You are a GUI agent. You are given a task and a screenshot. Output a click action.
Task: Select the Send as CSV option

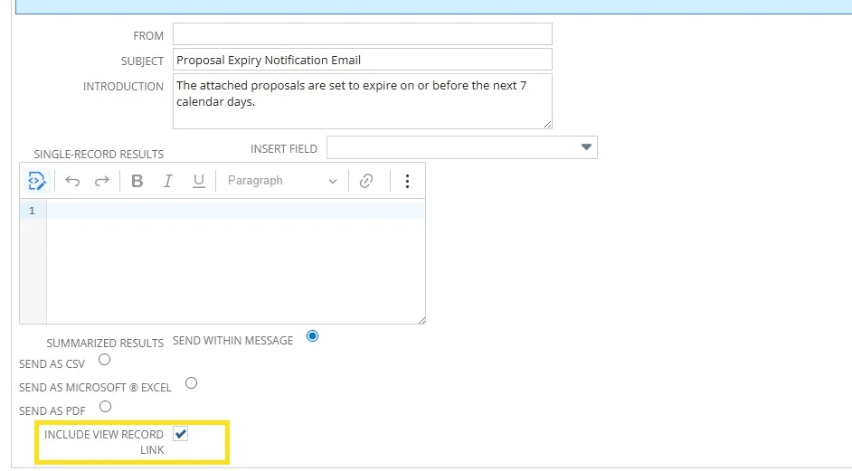click(104, 360)
